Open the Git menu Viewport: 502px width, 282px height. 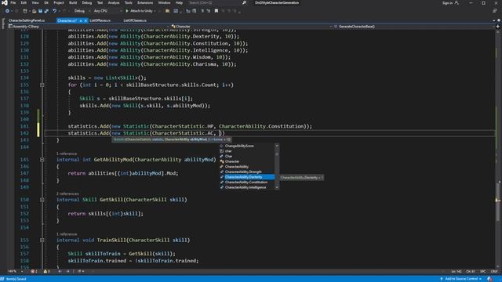pyautogui.click(x=46, y=3)
